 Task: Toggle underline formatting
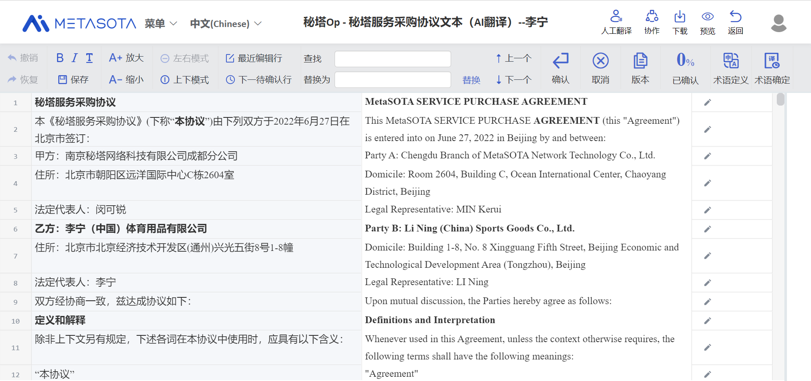point(90,58)
